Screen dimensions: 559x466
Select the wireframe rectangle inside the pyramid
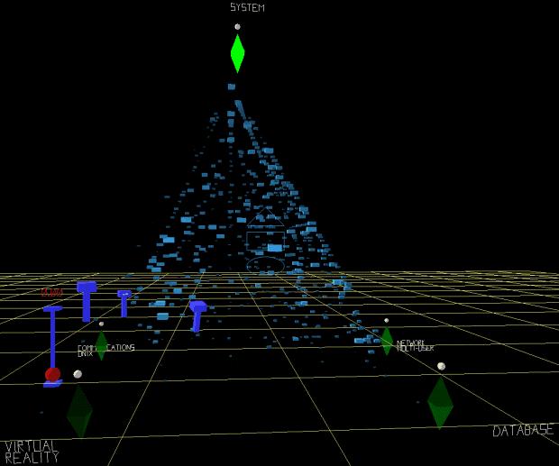click(266, 242)
